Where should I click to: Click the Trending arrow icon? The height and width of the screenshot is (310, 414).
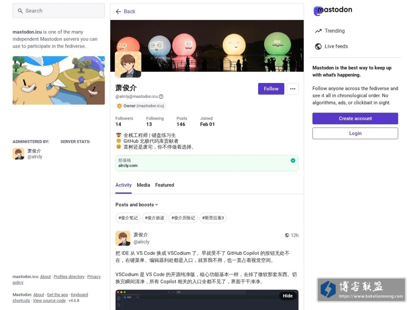[x=318, y=31]
